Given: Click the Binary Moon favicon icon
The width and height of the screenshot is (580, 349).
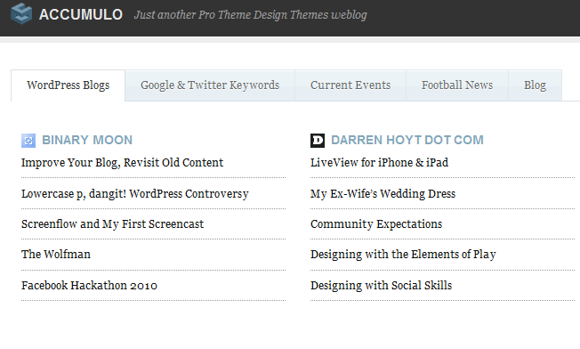Looking at the screenshot, I should pos(28,141).
